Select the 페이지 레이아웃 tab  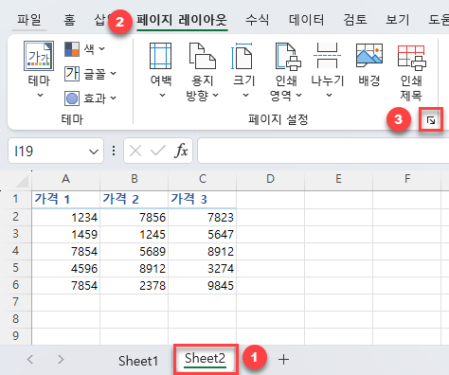pos(182,20)
